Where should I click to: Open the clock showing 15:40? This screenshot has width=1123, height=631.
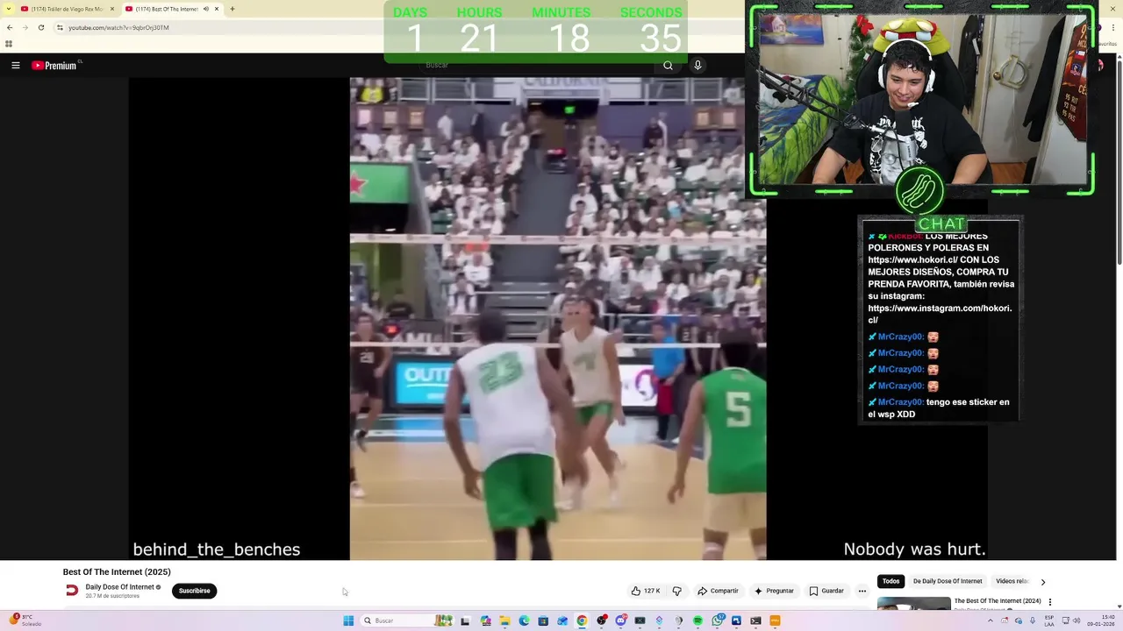(1100, 620)
